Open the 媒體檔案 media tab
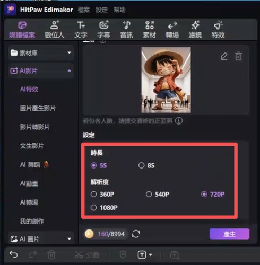Image resolution: width=260 pixels, height=265 pixels. 22,30
